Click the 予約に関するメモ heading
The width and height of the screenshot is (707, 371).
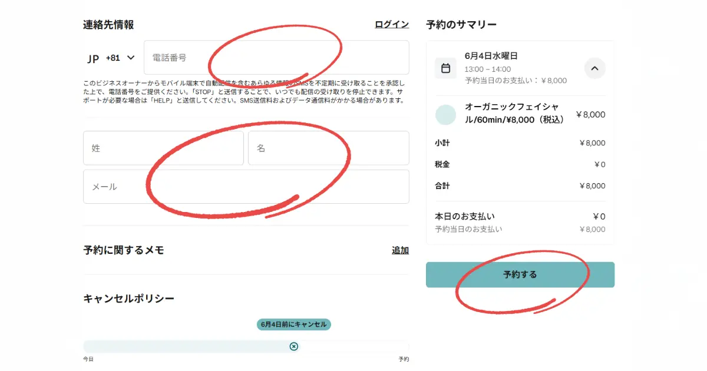(124, 250)
